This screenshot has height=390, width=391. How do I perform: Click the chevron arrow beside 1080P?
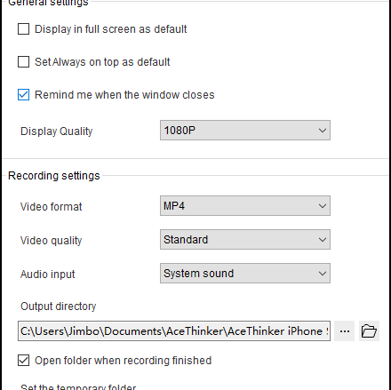[x=323, y=131]
